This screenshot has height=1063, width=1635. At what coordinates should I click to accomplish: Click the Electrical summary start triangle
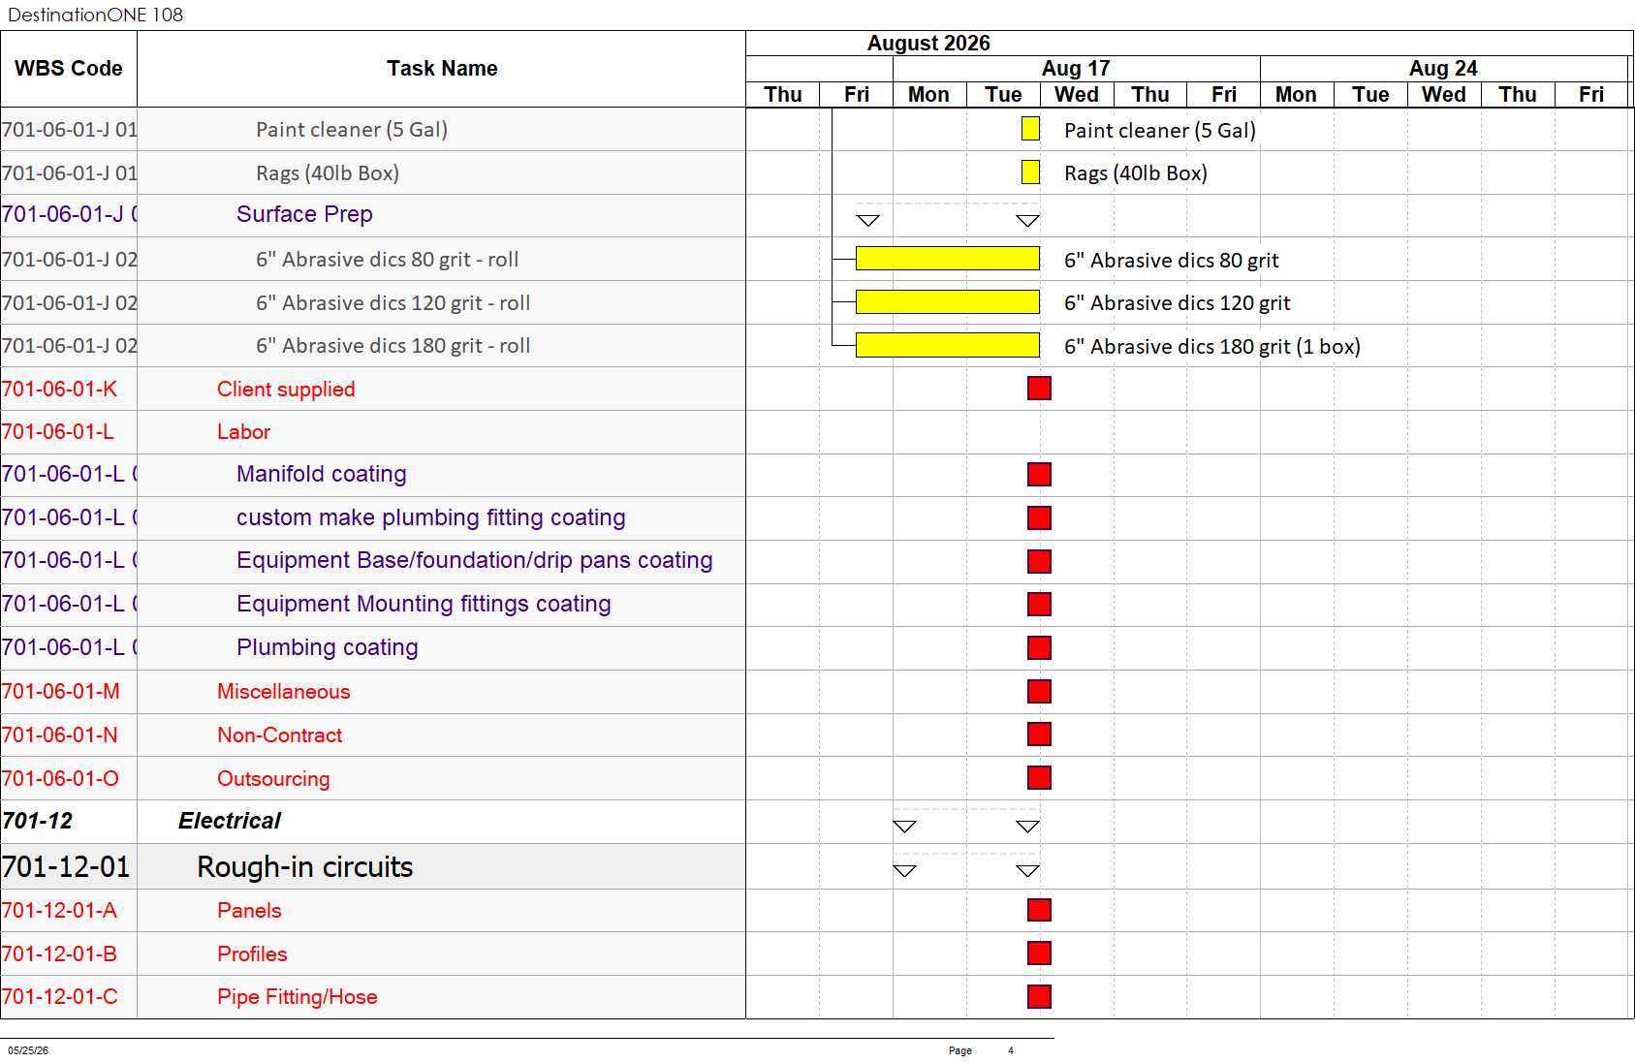[x=904, y=826]
